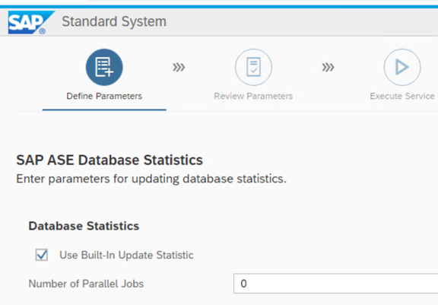Click the Standard System title text
The height and width of the screenshot is (305, 438).
(114, 21)
